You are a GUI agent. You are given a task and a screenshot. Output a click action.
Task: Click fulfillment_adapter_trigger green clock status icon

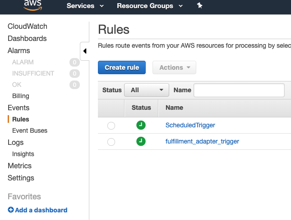[141, 141]
